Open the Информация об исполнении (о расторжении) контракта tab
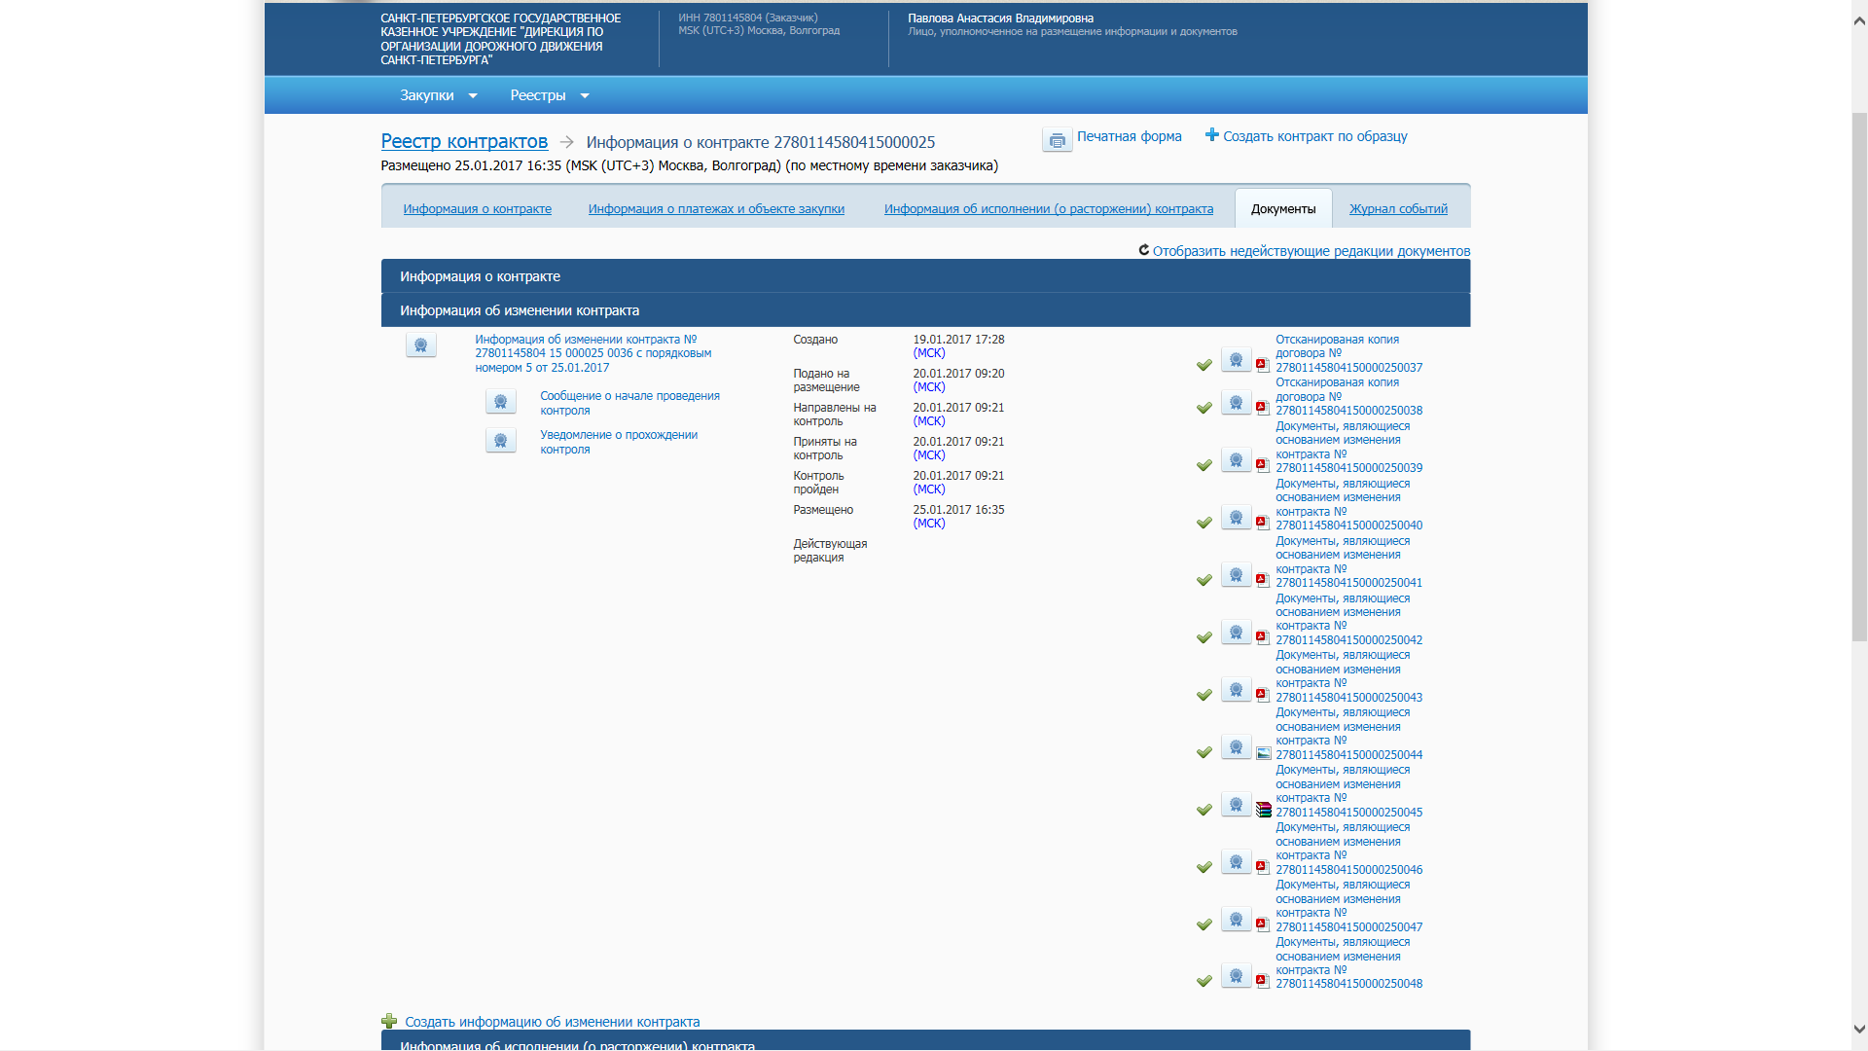 pyautogui.click(x=1049, y=209)
